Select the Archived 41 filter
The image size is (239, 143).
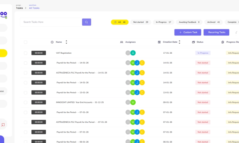(213, 22)
